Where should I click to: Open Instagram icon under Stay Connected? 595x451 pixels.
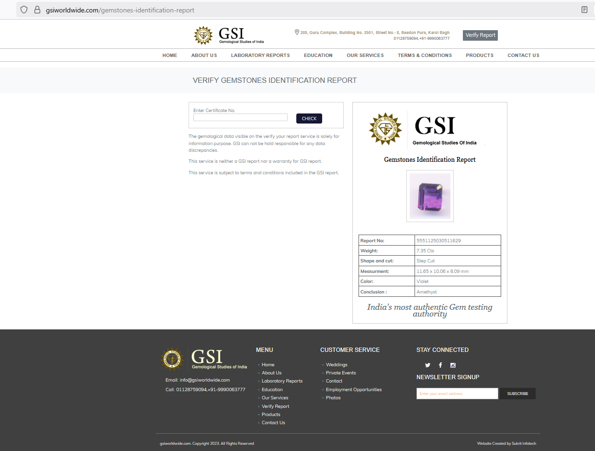(453, 365)
